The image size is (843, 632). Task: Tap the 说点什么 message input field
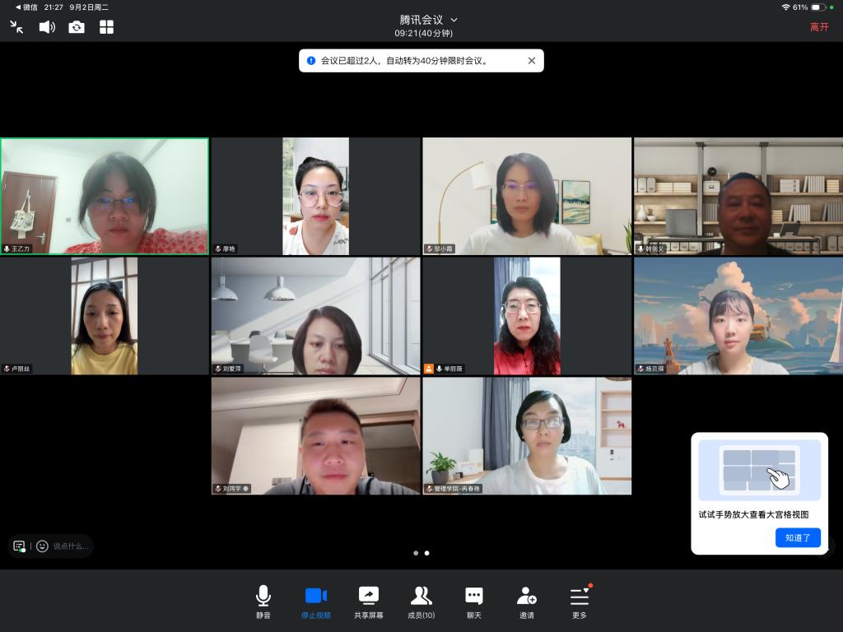click(71, 546)
